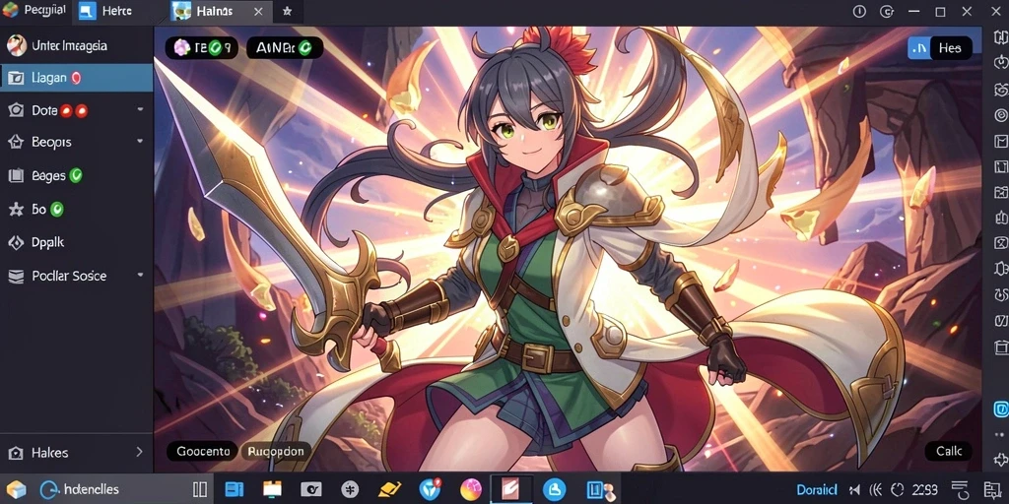Toggle the green badge beside Bo
1009x504 pixels.
coord(56,209)
